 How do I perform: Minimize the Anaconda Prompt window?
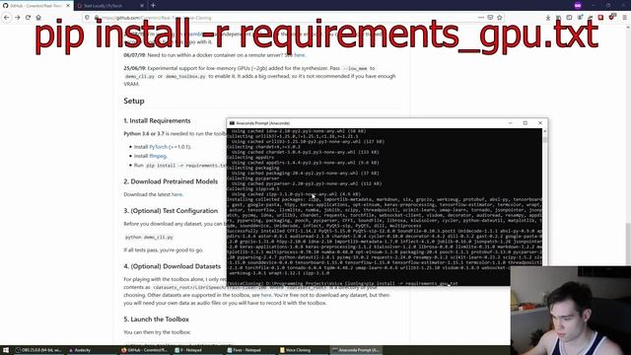click(x=511, y=122)
